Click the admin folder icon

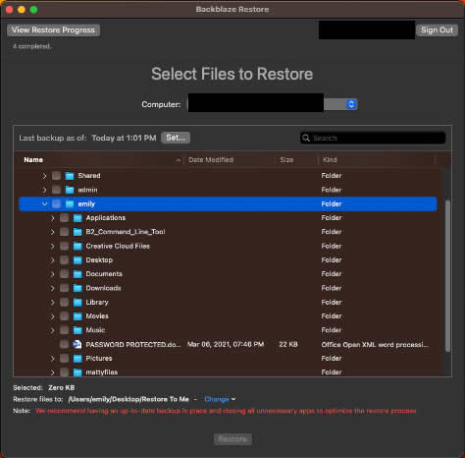coord(70,190)
